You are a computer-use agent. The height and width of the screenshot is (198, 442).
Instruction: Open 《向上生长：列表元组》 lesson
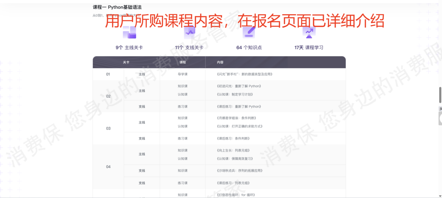(233, 151)
